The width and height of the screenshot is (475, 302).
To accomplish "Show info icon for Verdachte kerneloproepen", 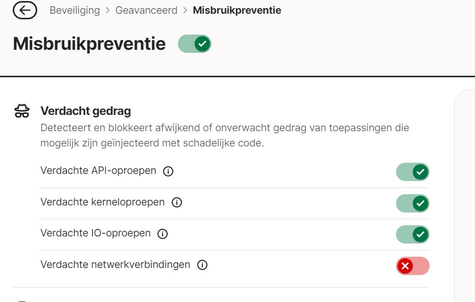I will (x=177, y=203).
